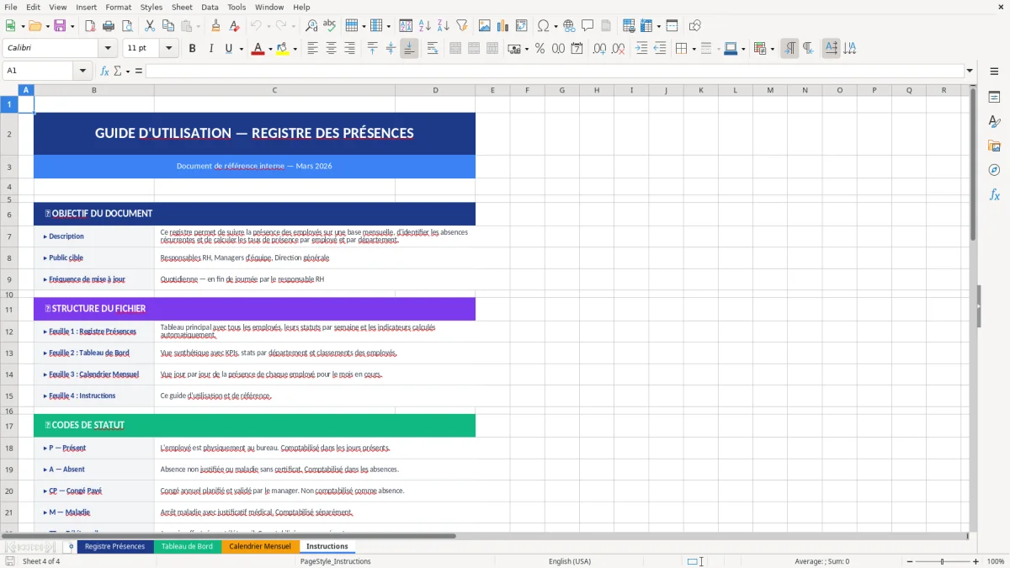The image size is (1010, 568).
Task: Click the Save document icon
Action: pos(58,26)
